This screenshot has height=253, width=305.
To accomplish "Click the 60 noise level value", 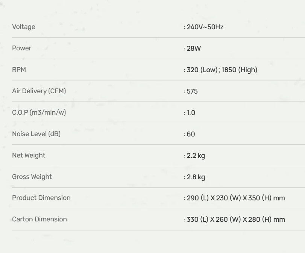I will tap(191, 134).
